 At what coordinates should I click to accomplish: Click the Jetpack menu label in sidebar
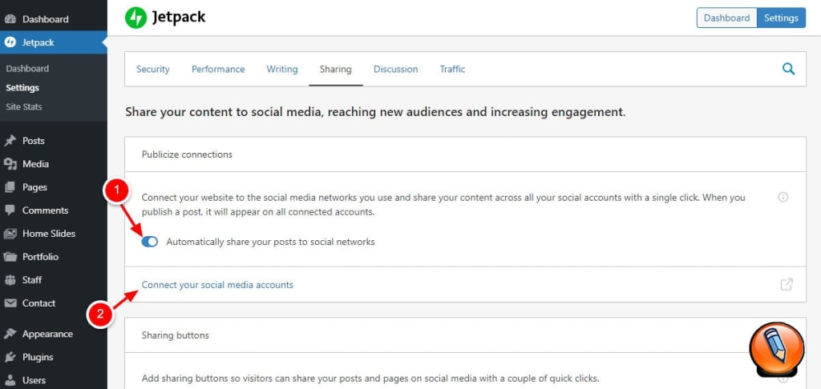[x=38, y=43]
